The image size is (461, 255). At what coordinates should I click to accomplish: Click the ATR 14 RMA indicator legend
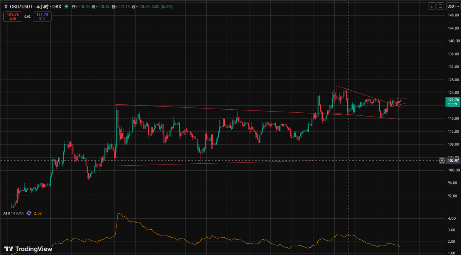coord(13,213)
